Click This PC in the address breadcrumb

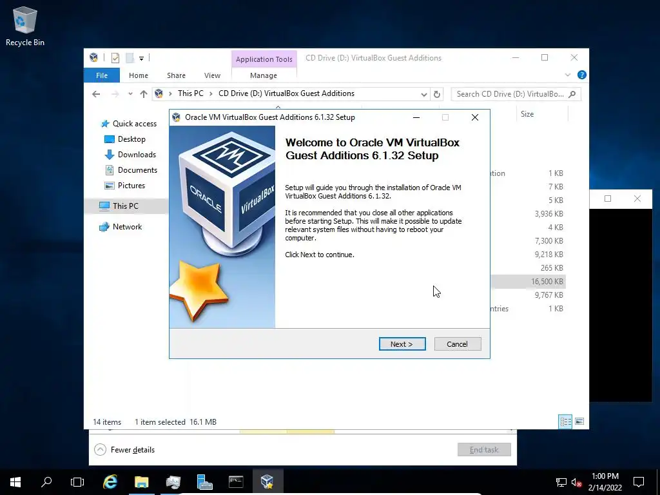pyautogui.click(x=190, y=93)
